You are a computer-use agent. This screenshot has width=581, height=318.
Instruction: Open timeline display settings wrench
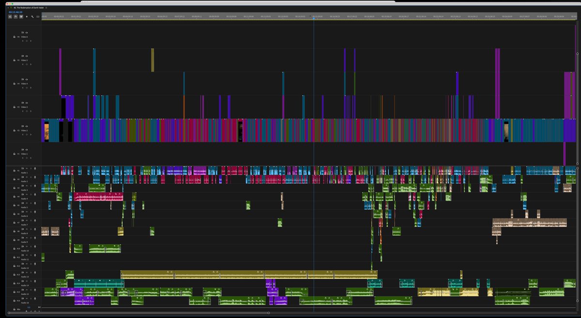click(x=32, y=17)
